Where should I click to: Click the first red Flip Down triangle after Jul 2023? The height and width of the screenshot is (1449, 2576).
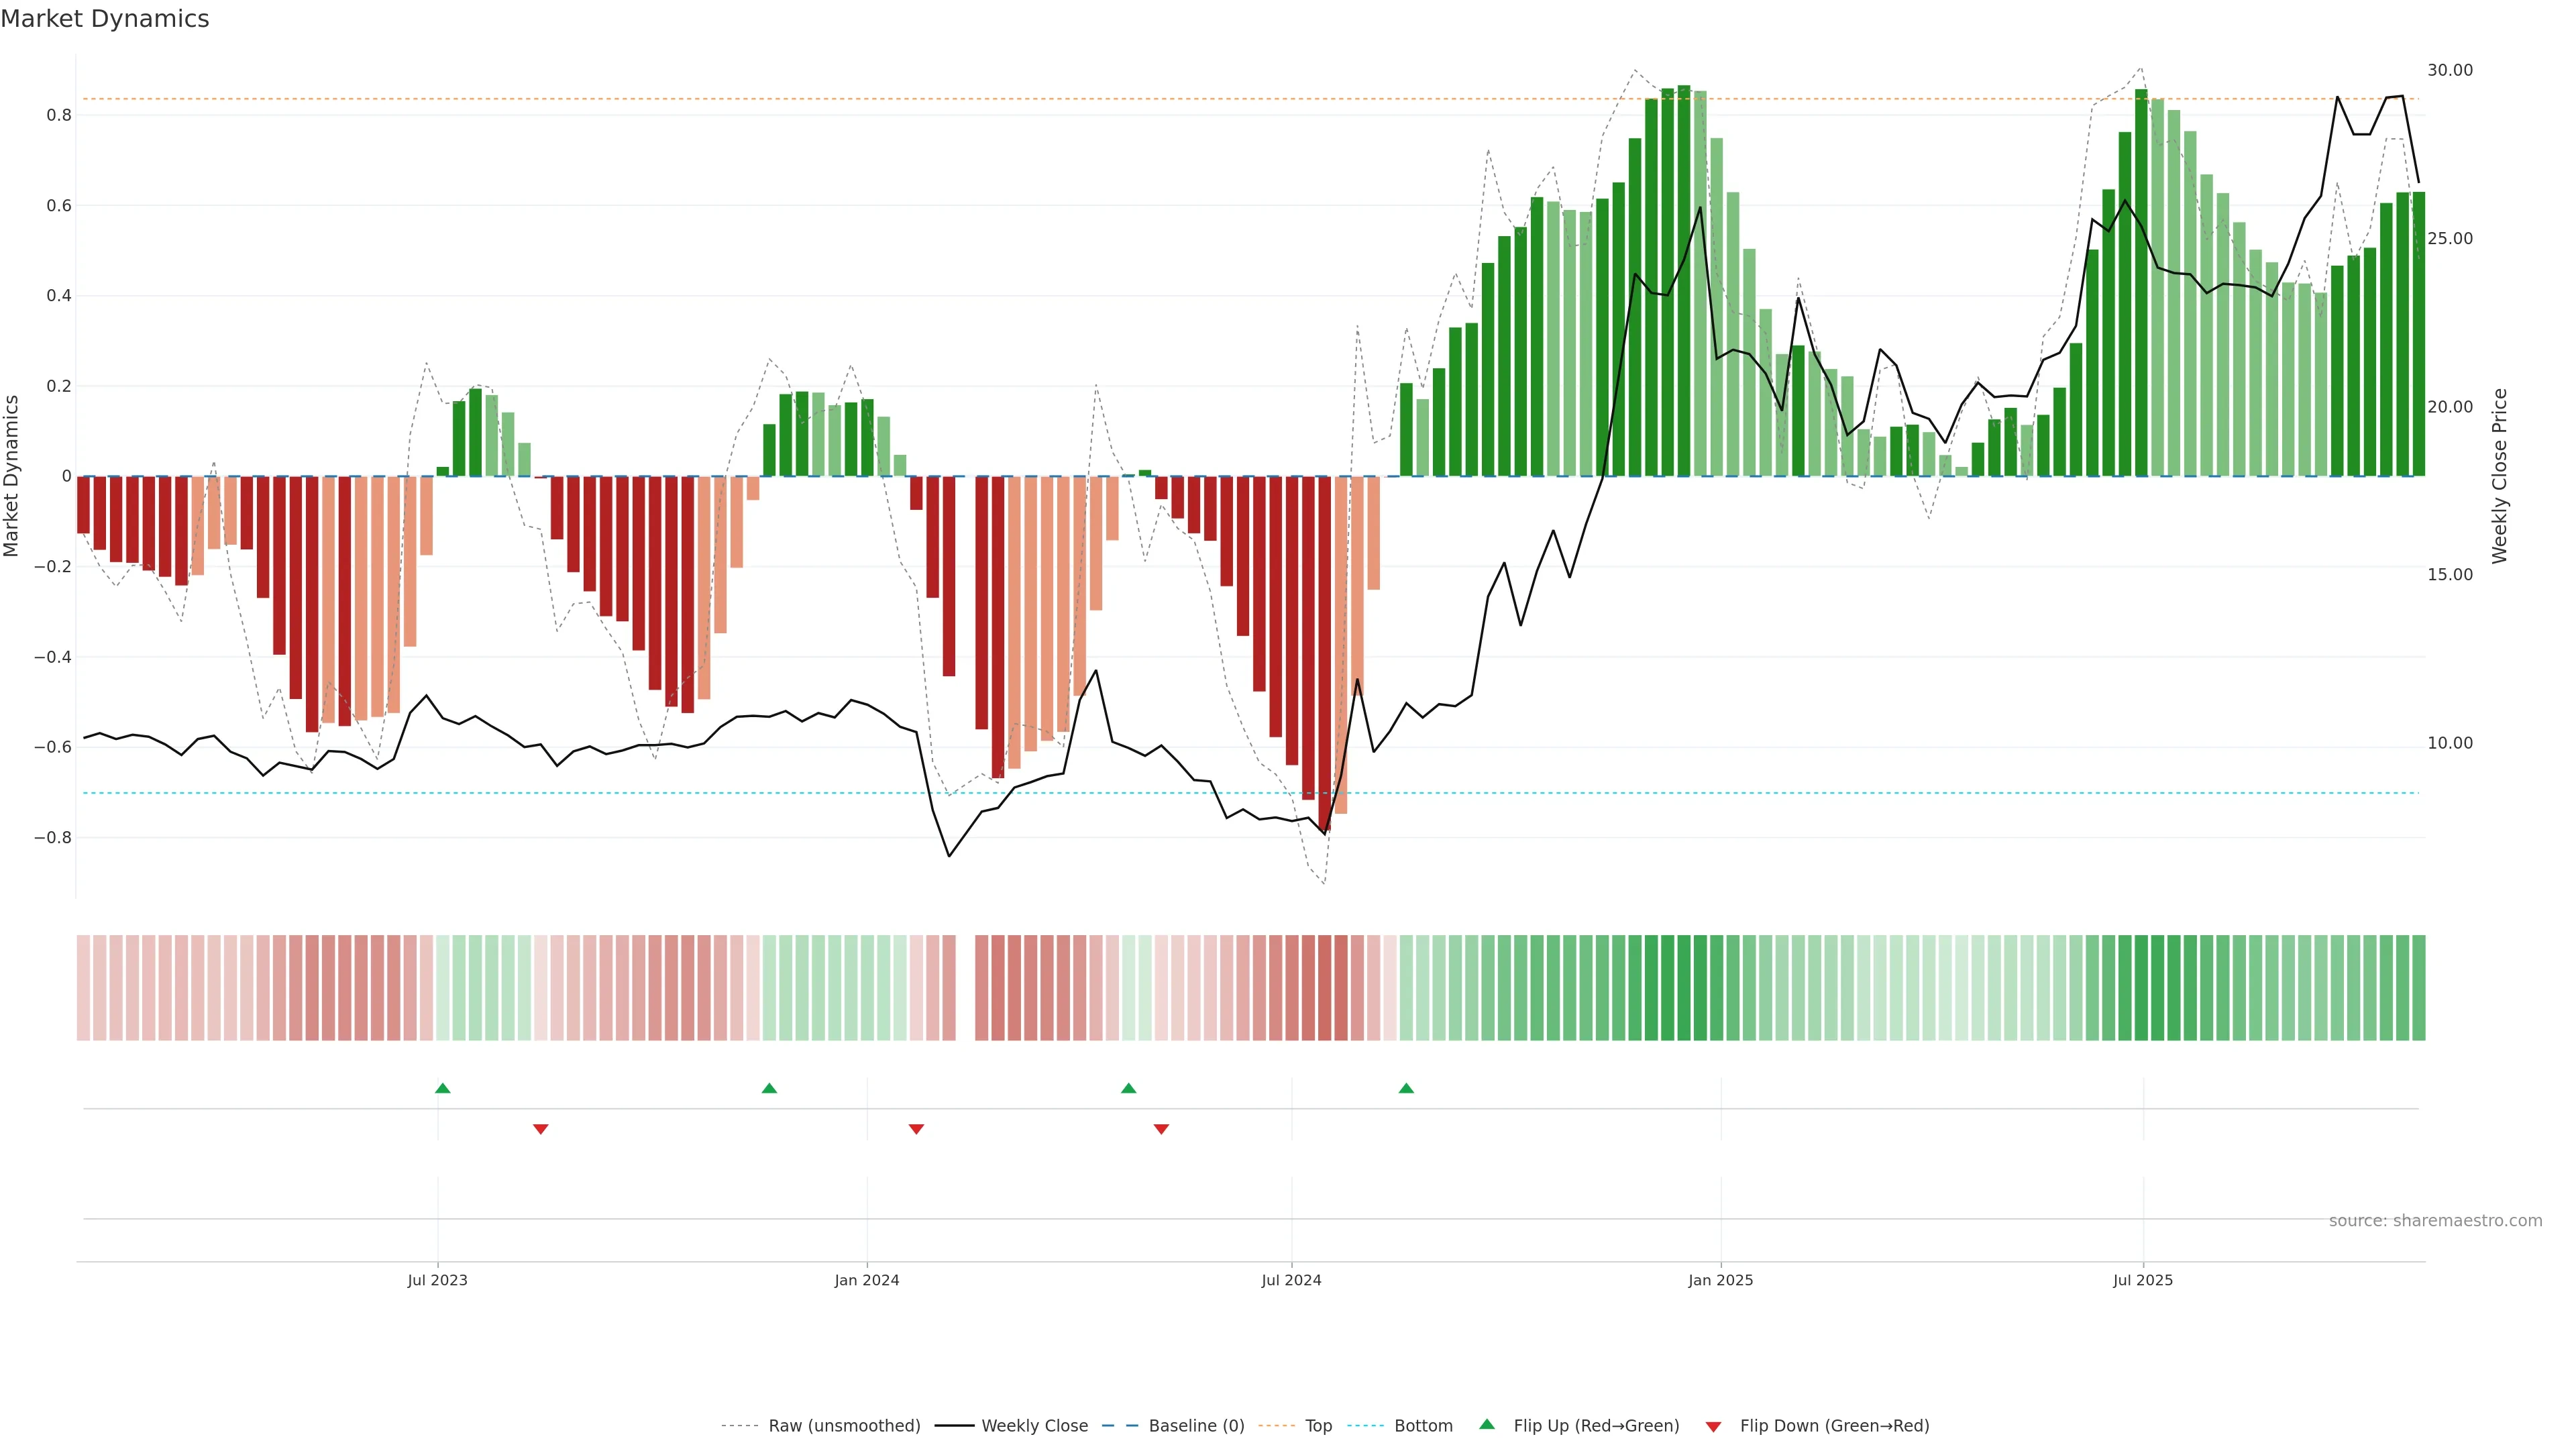click(541, 1129)
